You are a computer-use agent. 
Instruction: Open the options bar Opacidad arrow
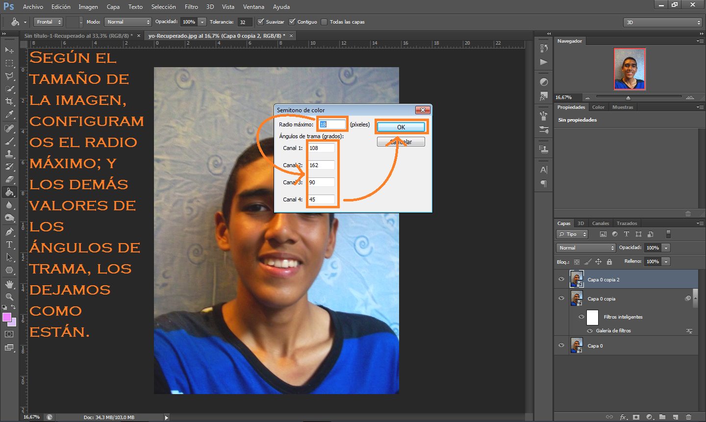(x=202, y=22)
